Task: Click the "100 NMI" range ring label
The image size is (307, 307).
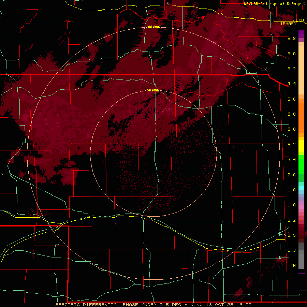Action: [x=153, y=27]
